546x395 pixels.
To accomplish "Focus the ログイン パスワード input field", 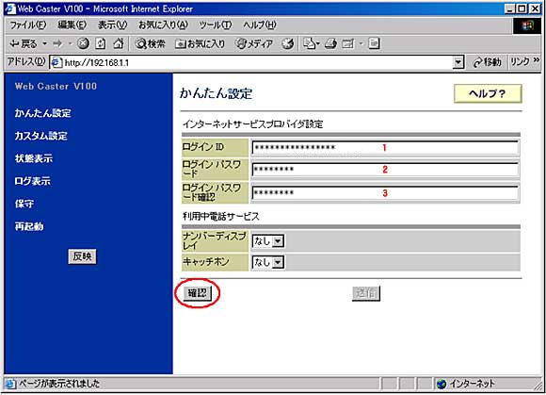I will point(385,170).
